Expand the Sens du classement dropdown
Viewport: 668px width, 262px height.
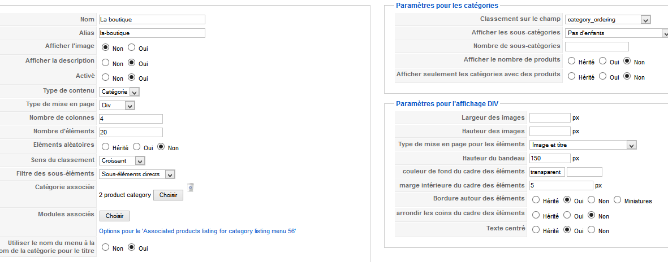[x=122, y=161]
